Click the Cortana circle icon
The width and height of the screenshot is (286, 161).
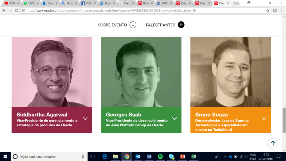click(15, 157)
